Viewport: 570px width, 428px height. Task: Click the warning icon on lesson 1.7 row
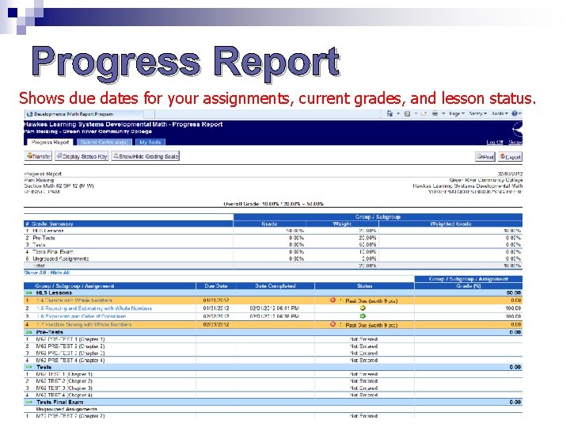(341, 324)
